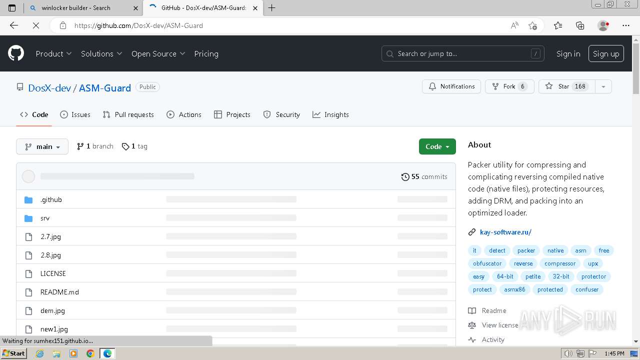Open browser Settings and more menu
Image resolution: width=640 pixels, height=360 pixels.
(626, 25)
